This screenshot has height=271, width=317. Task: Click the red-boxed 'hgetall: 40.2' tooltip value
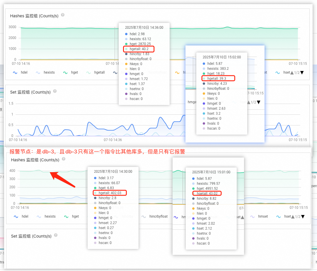[139, 49]
